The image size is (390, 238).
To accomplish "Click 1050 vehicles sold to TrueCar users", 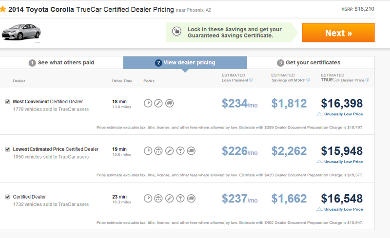I will tap(51, 157).
